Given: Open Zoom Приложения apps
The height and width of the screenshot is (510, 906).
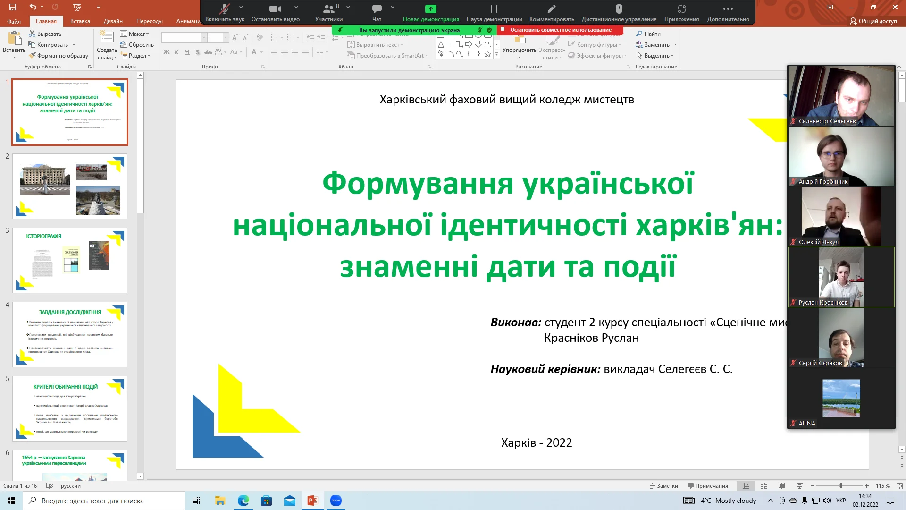Looking at the screenshot, I should (681, 13).
